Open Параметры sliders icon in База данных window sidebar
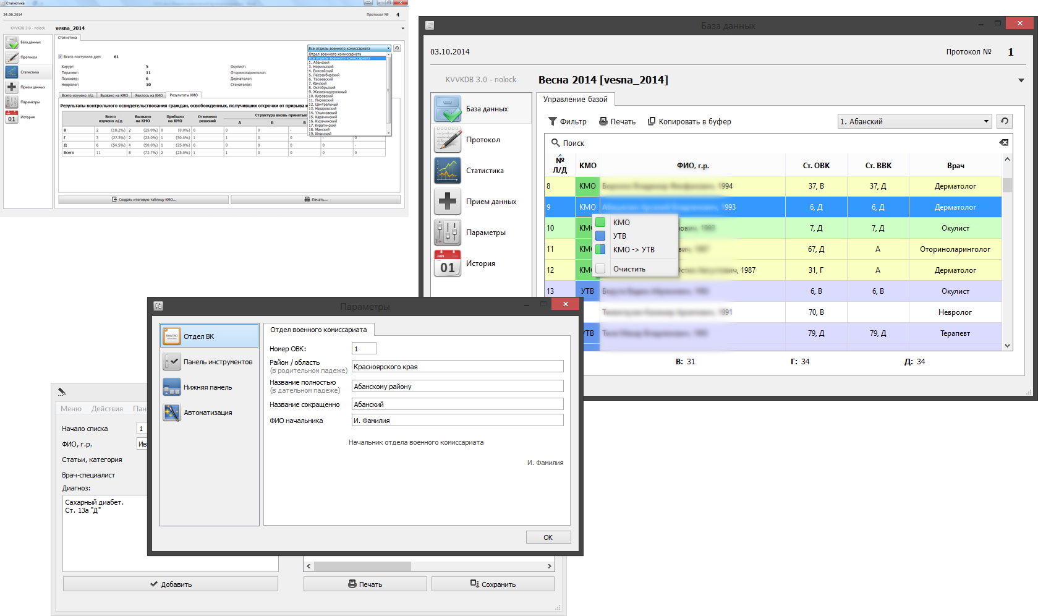Screen dimensions: 1038x616 [448, 233]
